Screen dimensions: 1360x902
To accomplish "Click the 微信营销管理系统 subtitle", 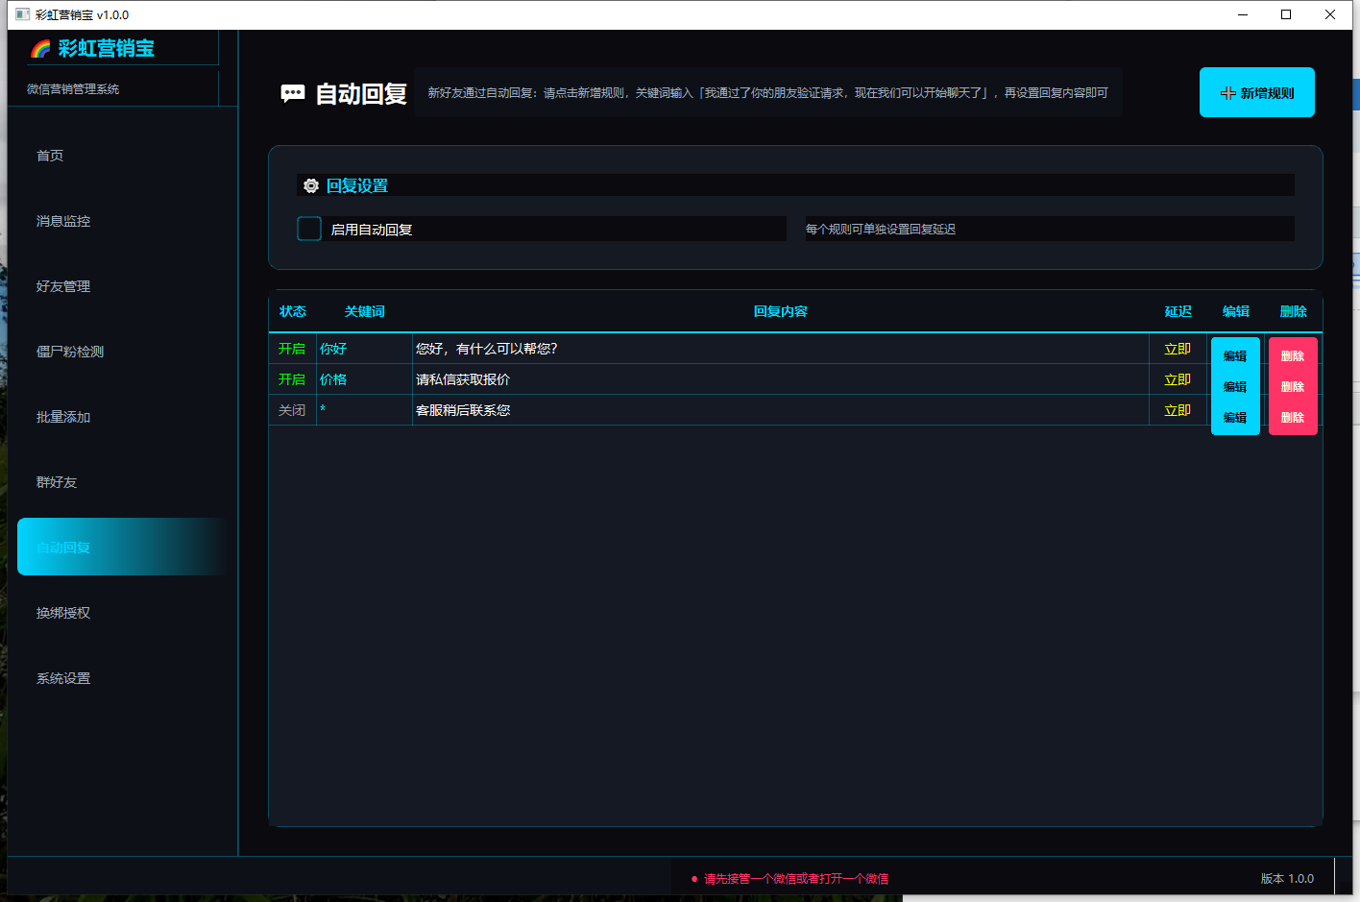I will tap(73, 88).
